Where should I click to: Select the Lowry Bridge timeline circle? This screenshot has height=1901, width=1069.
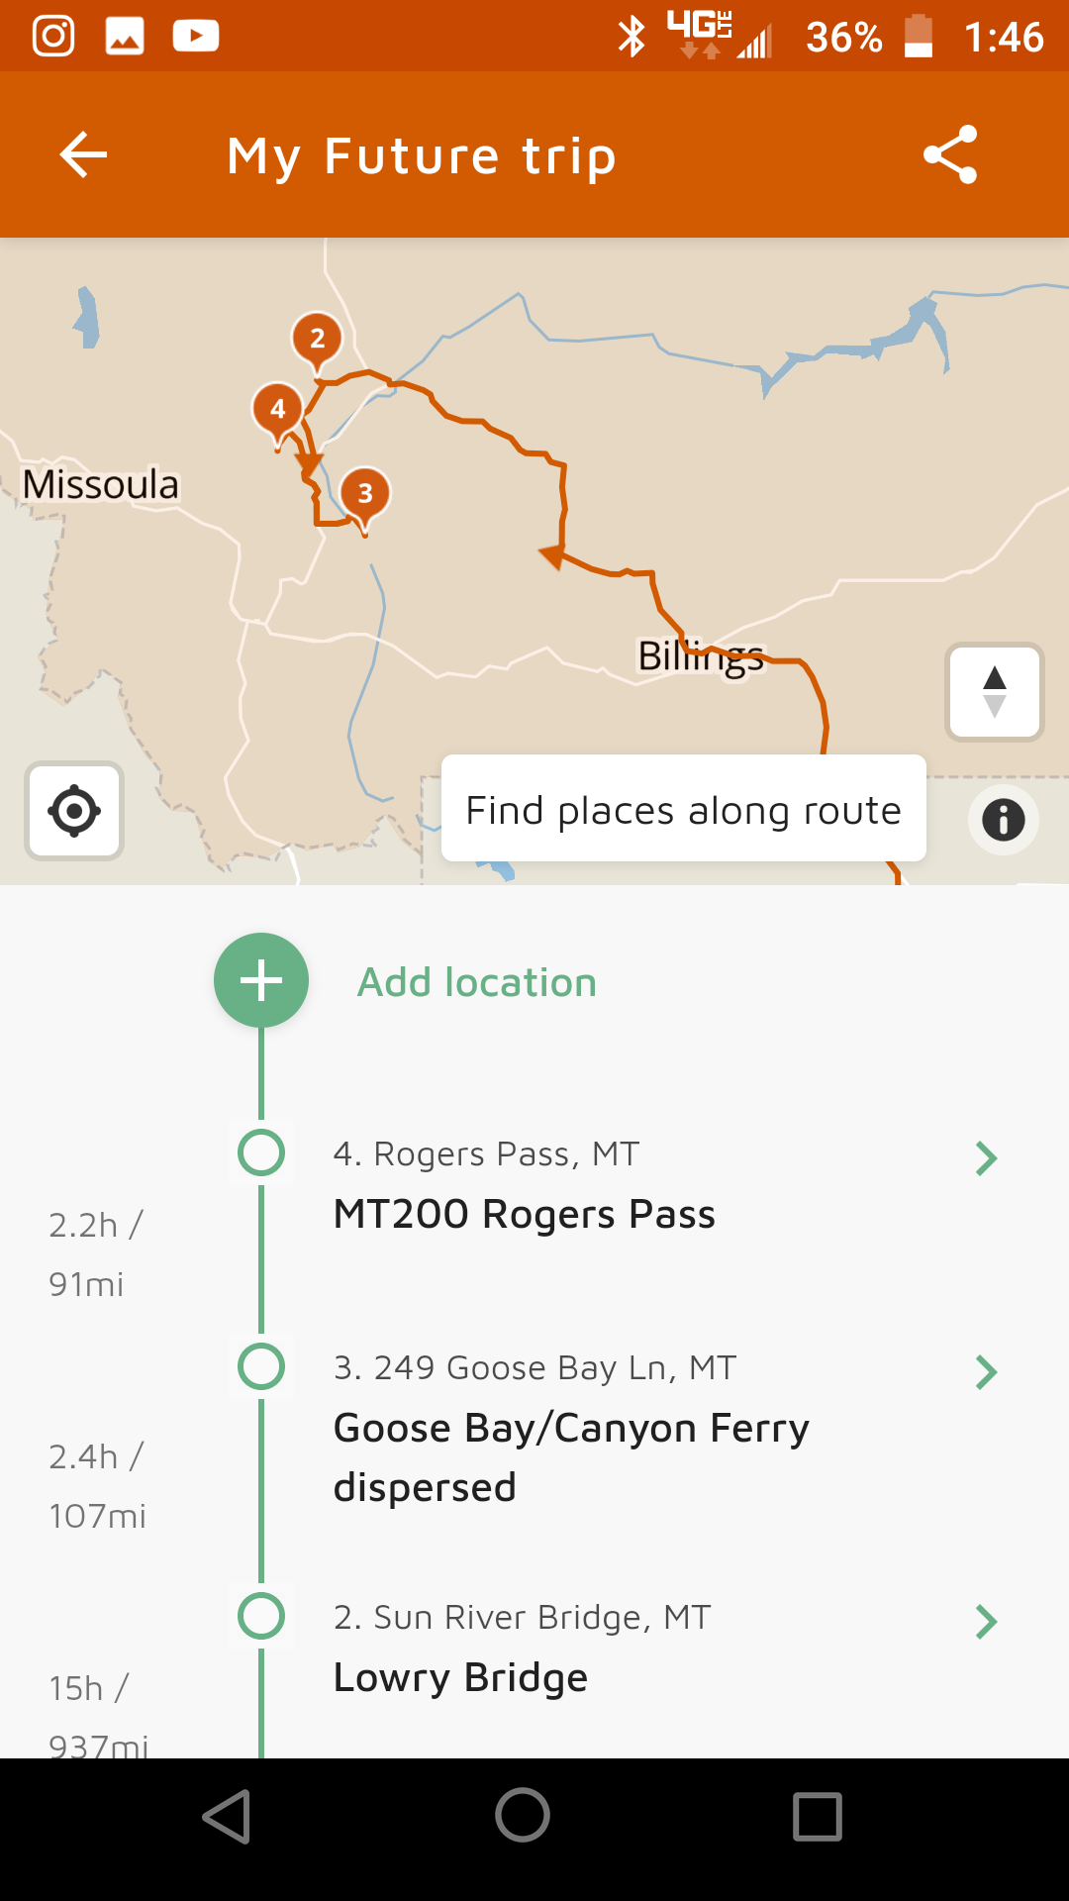click(x=261, y=1616)
